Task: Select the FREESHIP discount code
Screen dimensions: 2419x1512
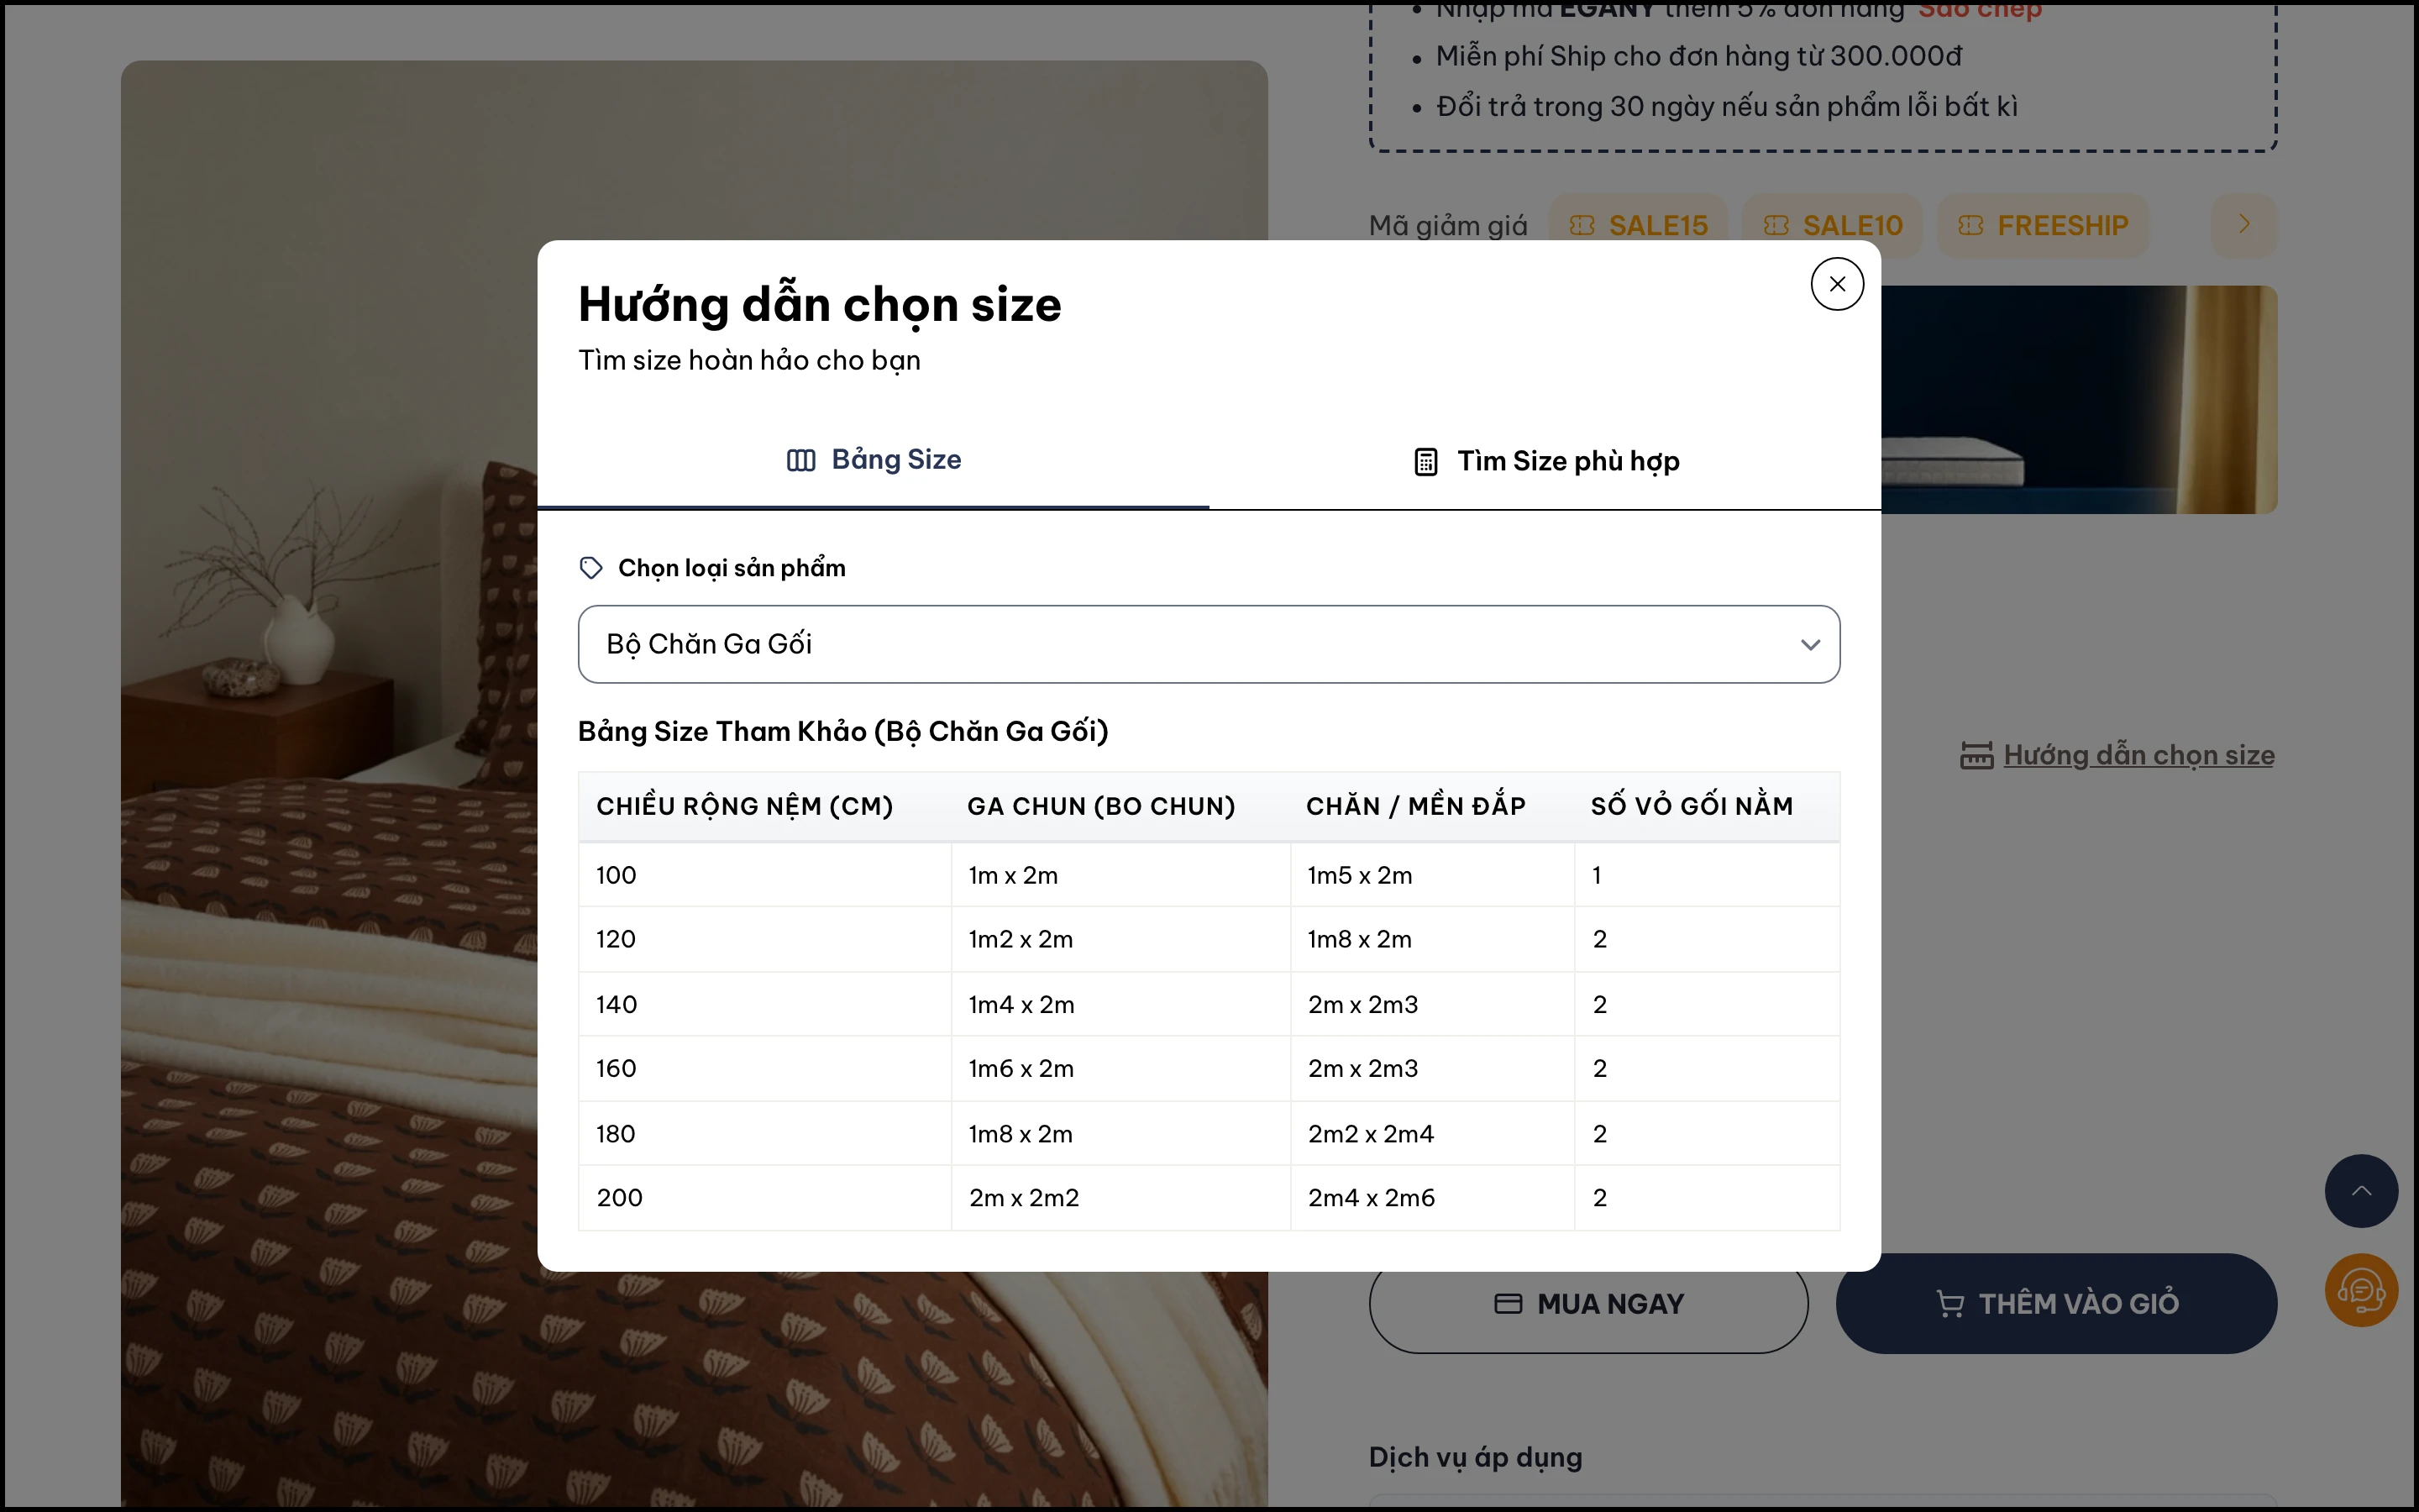Action: [x=2042, y=226]
